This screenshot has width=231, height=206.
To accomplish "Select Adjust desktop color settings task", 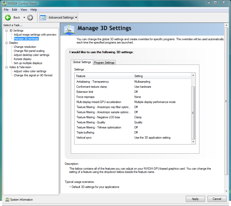I will 32,55.
